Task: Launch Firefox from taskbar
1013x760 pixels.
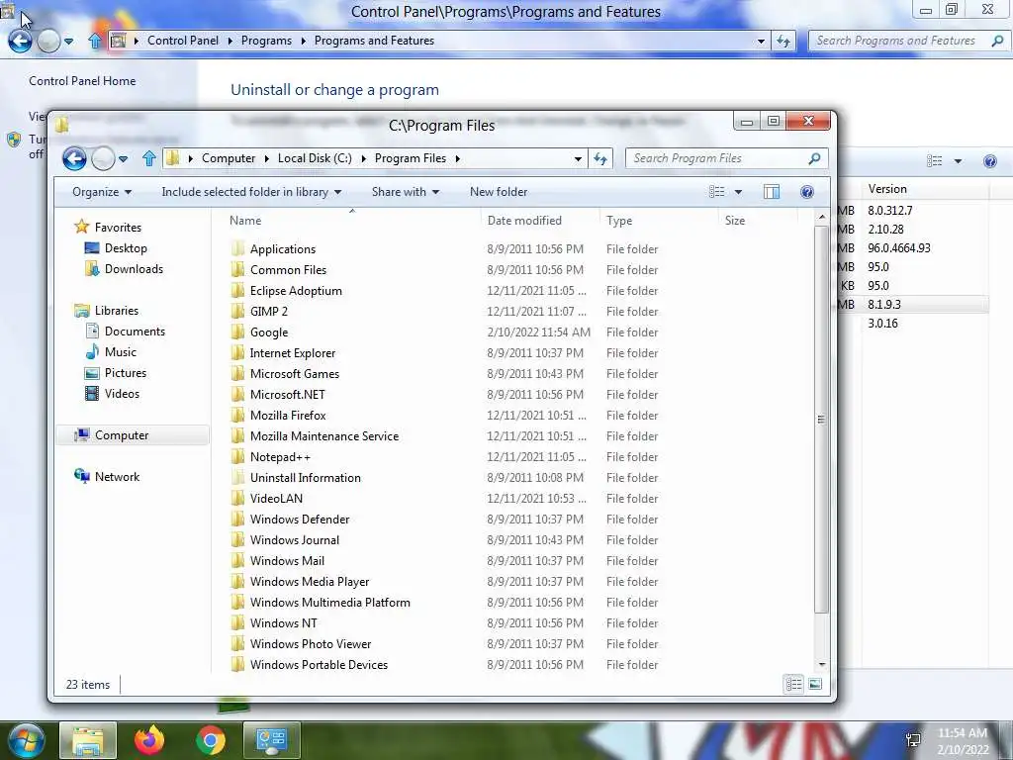Action: coord(149,740)
